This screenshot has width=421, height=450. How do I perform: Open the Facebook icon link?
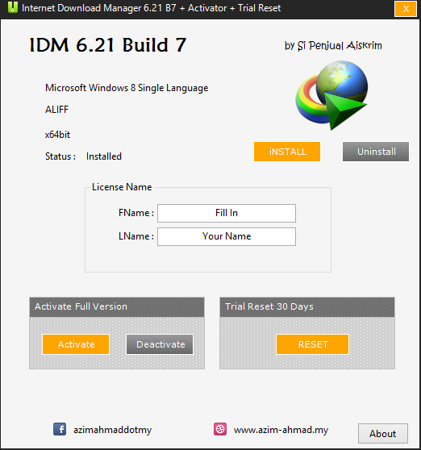60,429
